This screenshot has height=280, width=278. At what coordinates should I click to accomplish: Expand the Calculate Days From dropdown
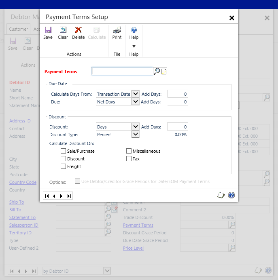coord(136,94)
